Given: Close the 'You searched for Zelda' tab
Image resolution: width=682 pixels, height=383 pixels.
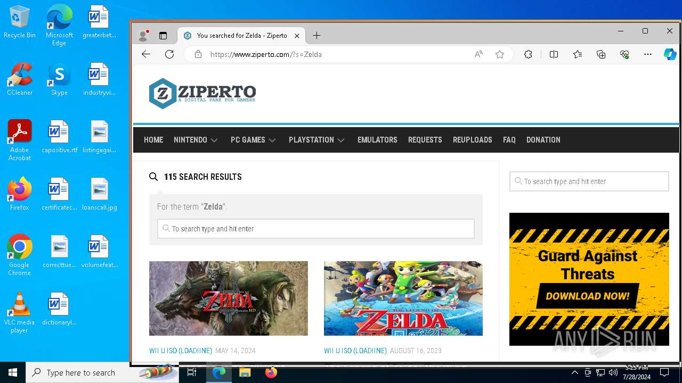Looking at the screenshot, I should (297, 36).
